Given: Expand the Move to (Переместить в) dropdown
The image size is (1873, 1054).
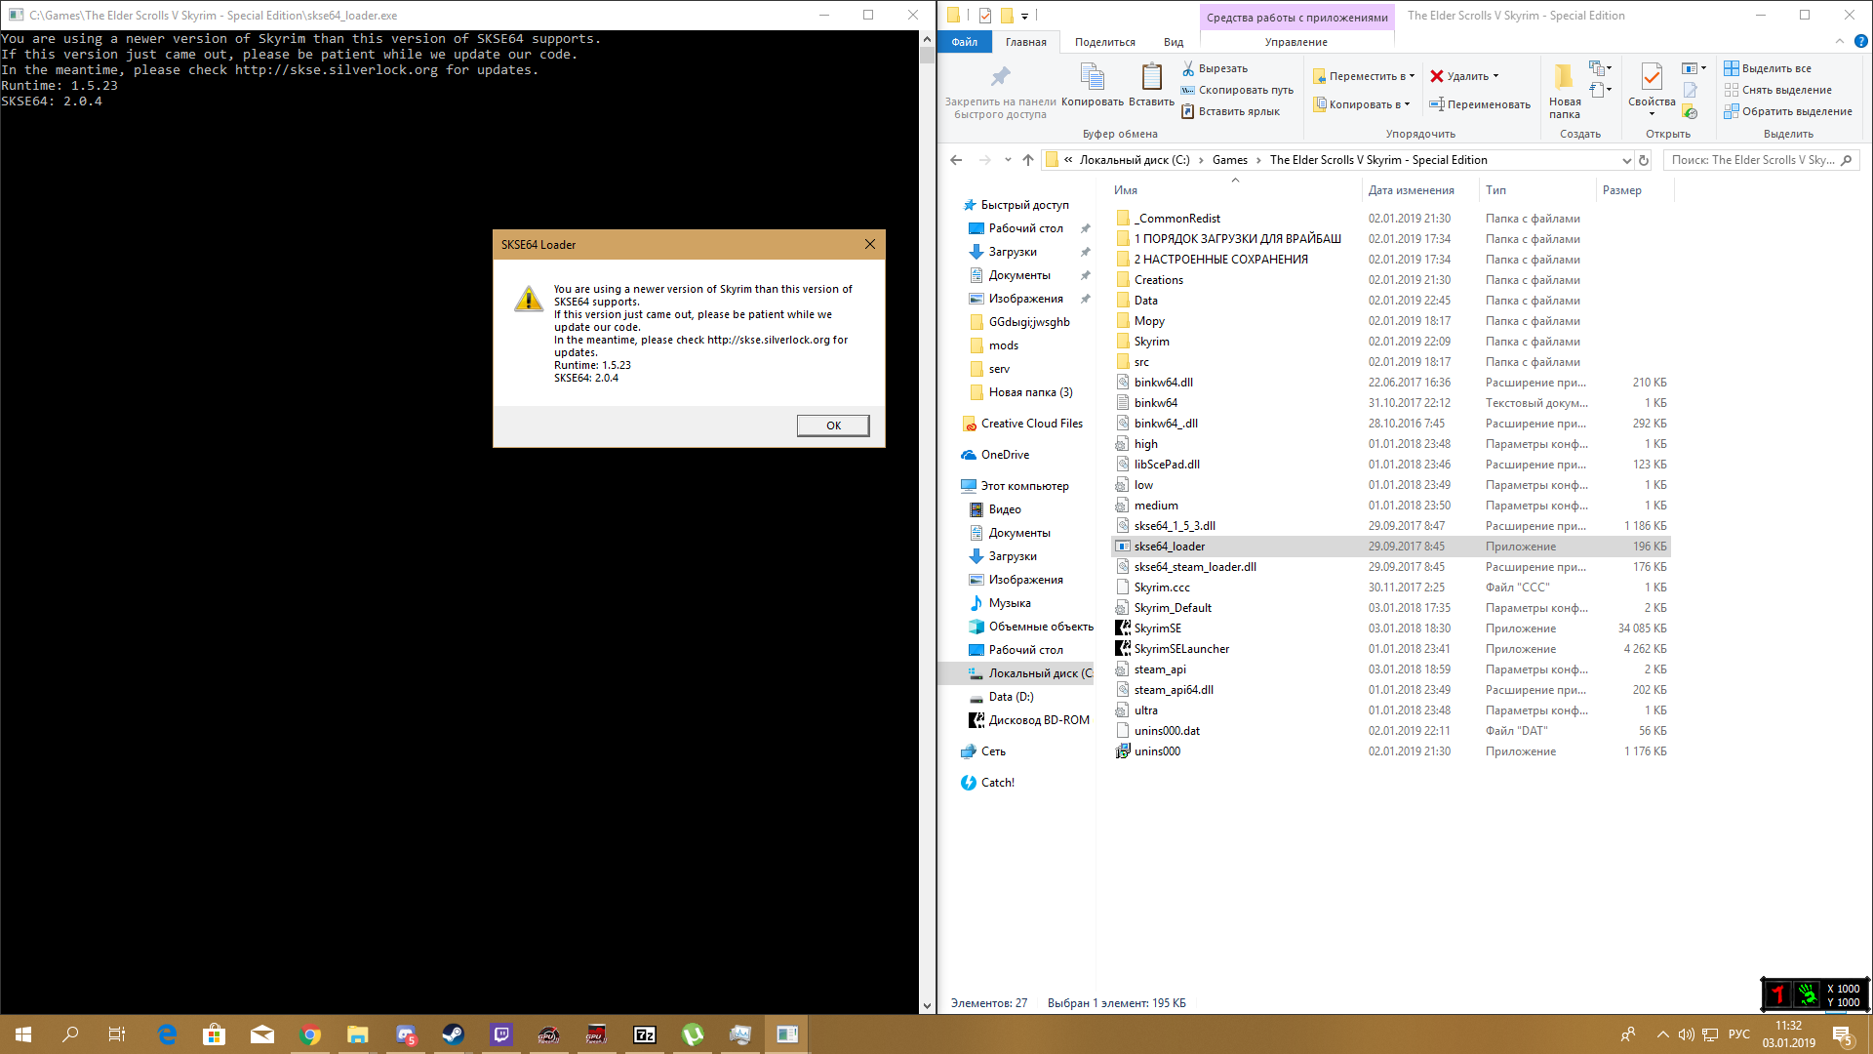Looking at the screenshot, I should (1412, 76).
